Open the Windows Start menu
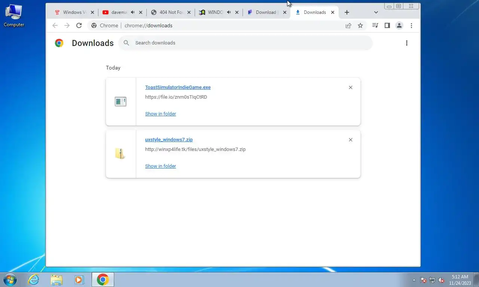 point(10,280)
